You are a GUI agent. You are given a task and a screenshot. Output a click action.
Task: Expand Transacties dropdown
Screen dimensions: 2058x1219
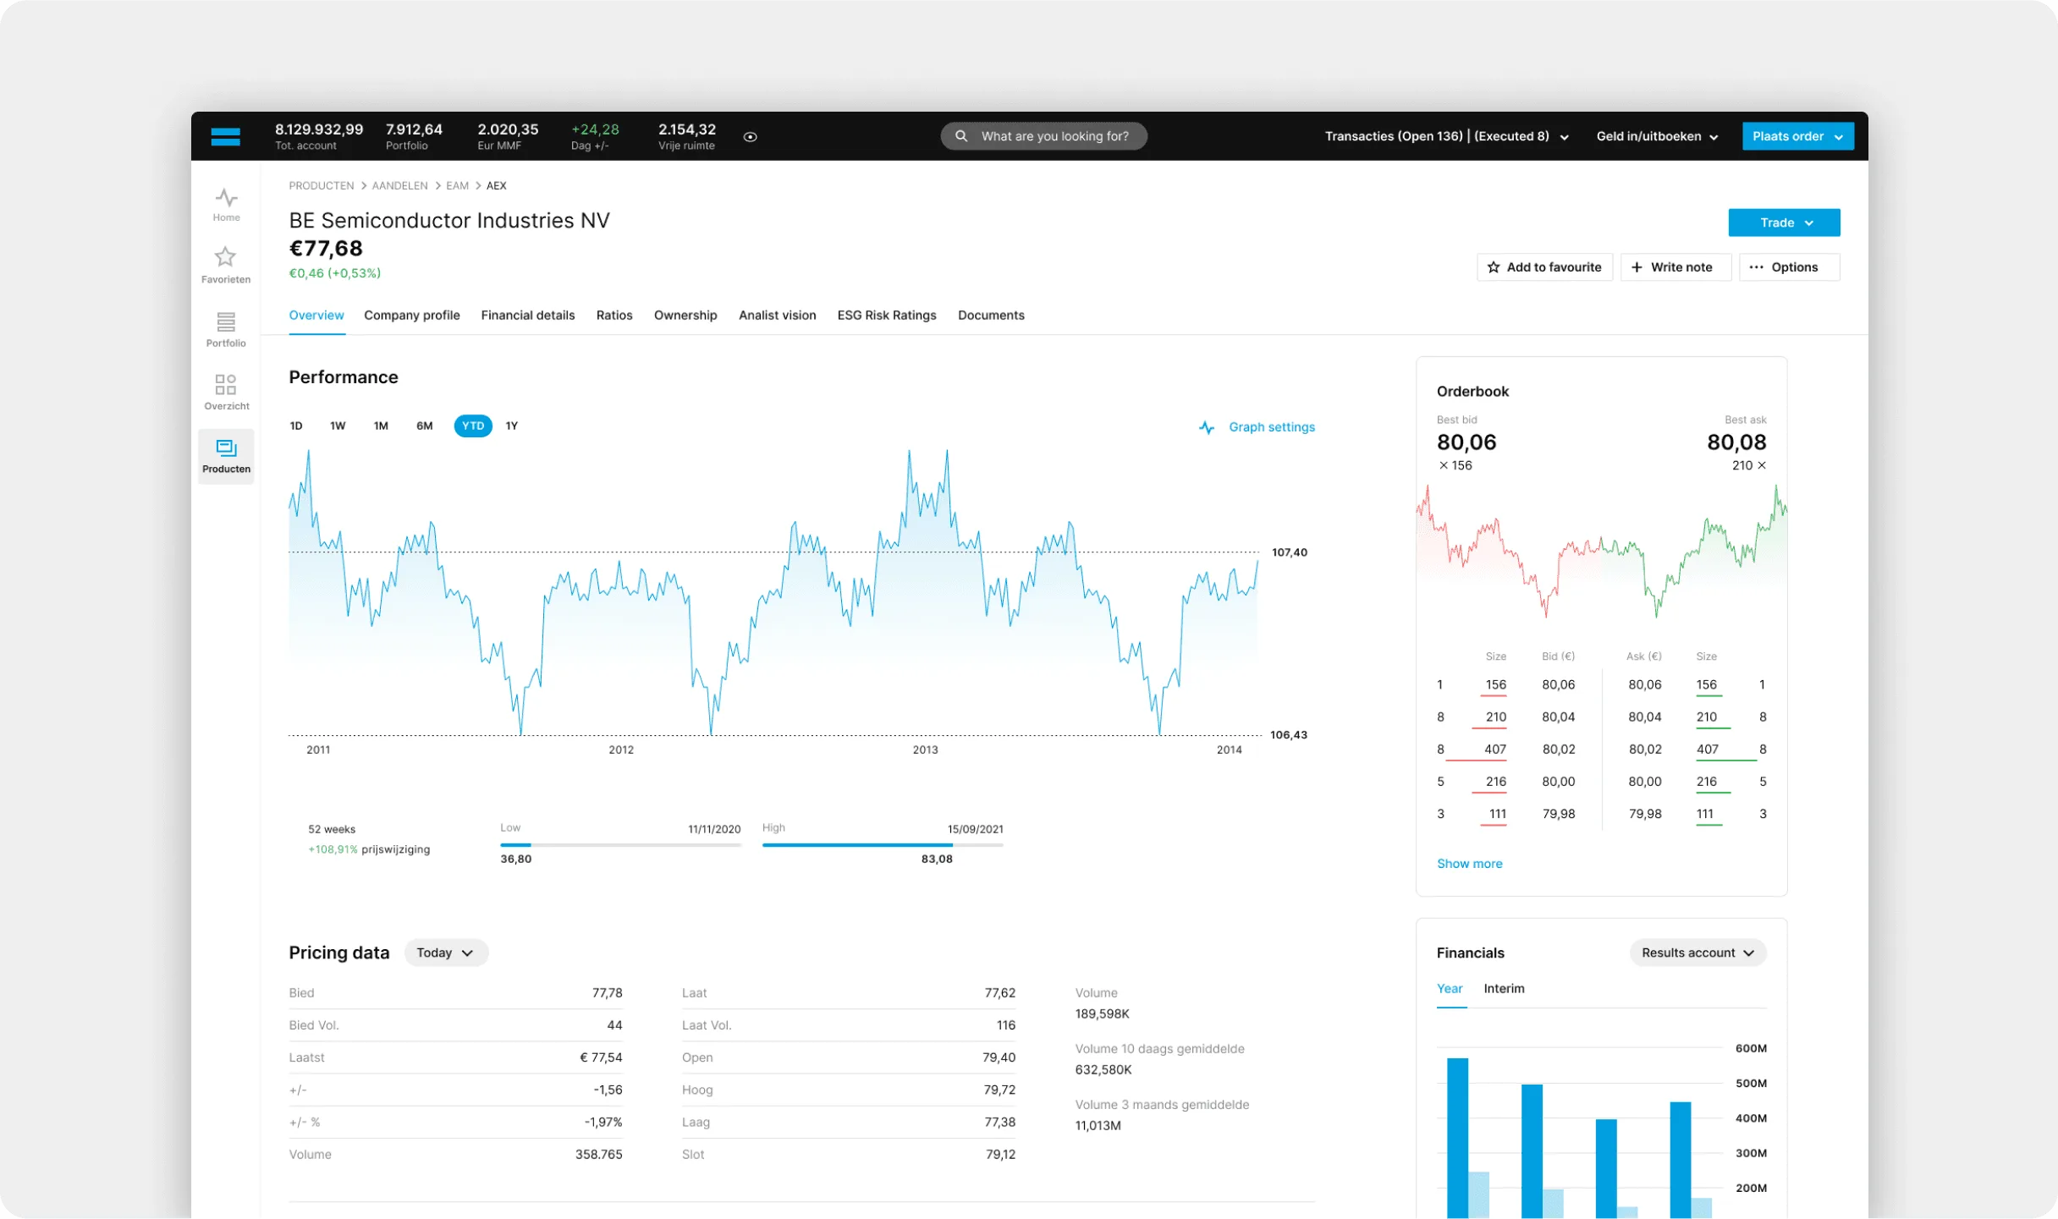click(x=1446, y=136)
